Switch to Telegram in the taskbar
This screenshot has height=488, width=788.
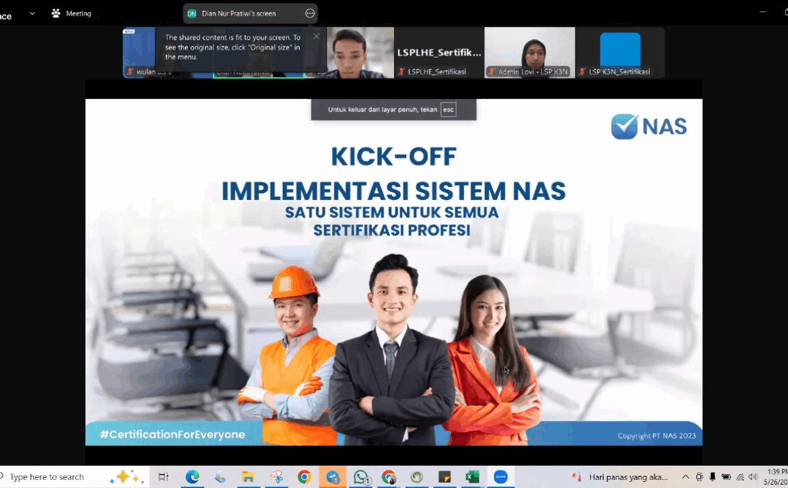[x=333, y=477]
